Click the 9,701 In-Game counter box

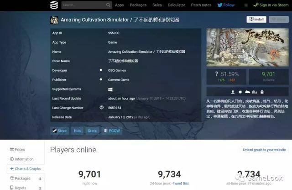click(x=269, y=77)
